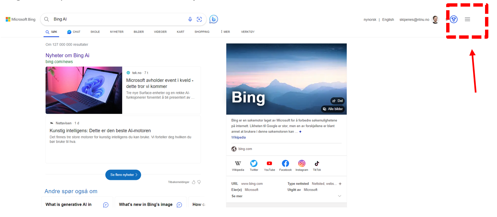Click the Surface laptop news thumbnail
497x217 pixels.
coord(84,90)
